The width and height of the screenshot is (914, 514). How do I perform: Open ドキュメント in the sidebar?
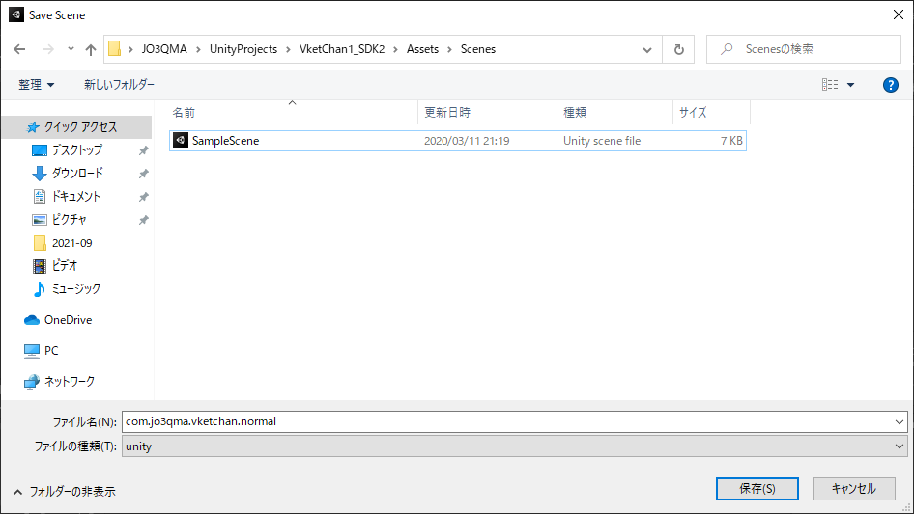pyautogui.click(x=76, y=196)
